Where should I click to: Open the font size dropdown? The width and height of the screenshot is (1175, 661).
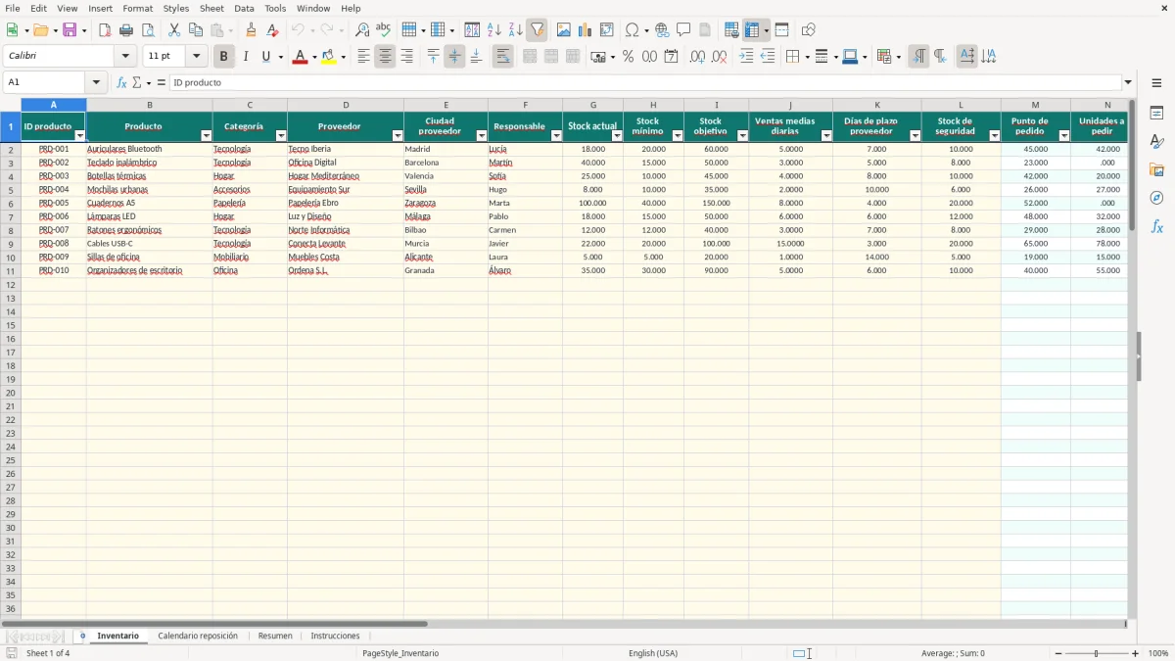(x=196, y=57)
